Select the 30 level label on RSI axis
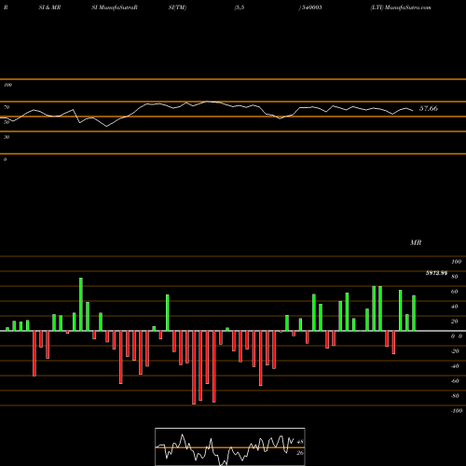The width and height of the screenshot is (466, 466). coord(7,137)
